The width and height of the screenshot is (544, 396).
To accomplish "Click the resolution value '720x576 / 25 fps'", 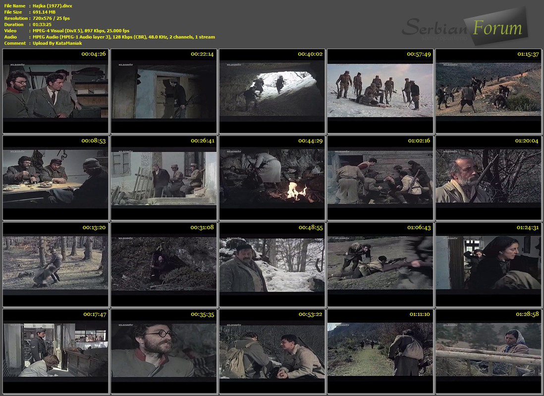I will click(52, 18).
